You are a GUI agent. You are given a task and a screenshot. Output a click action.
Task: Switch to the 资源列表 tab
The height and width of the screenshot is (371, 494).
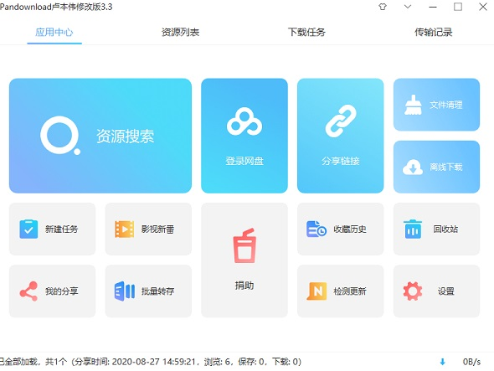pyautogui.click(x=181, y=32)
